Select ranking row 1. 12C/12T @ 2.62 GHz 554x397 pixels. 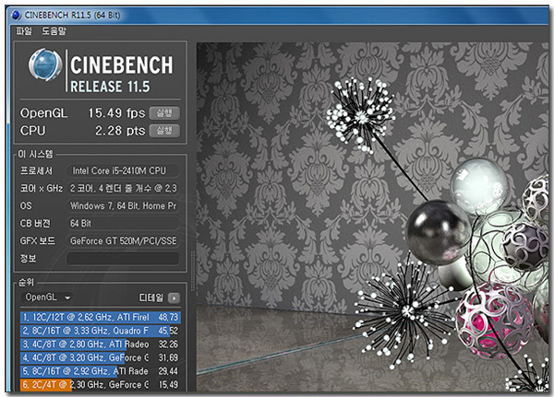pos(101,317)
